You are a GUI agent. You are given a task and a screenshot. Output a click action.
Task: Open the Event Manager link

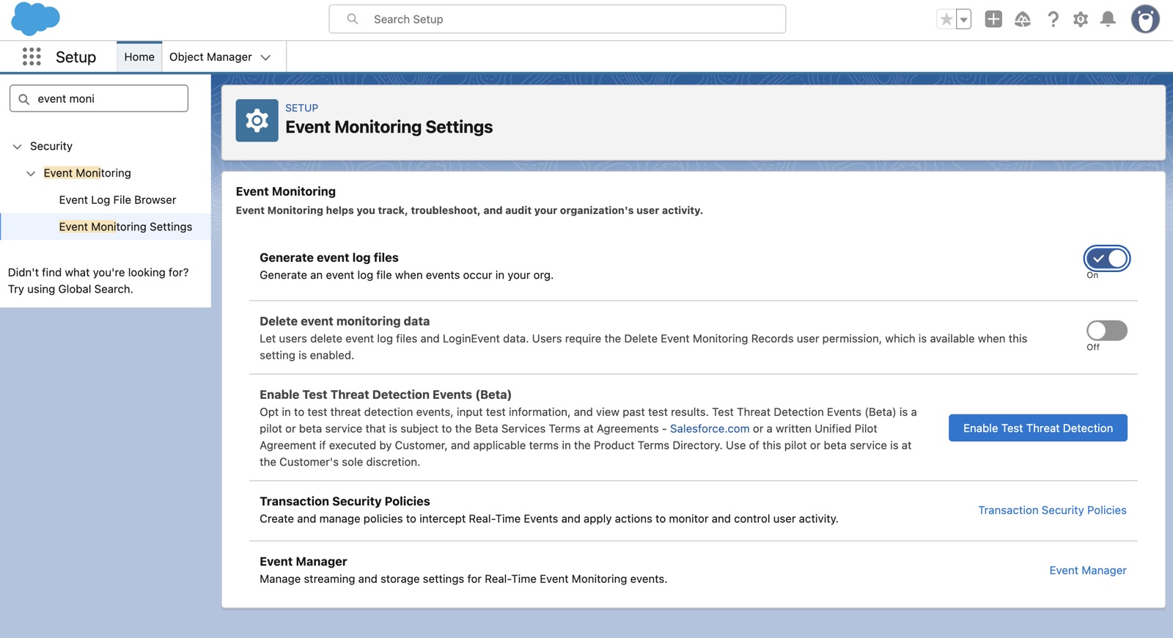1088,571
